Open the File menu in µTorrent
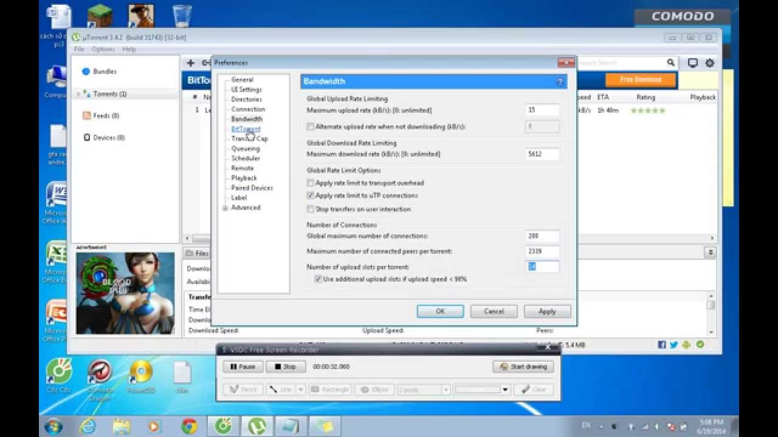 click(79, 49)
